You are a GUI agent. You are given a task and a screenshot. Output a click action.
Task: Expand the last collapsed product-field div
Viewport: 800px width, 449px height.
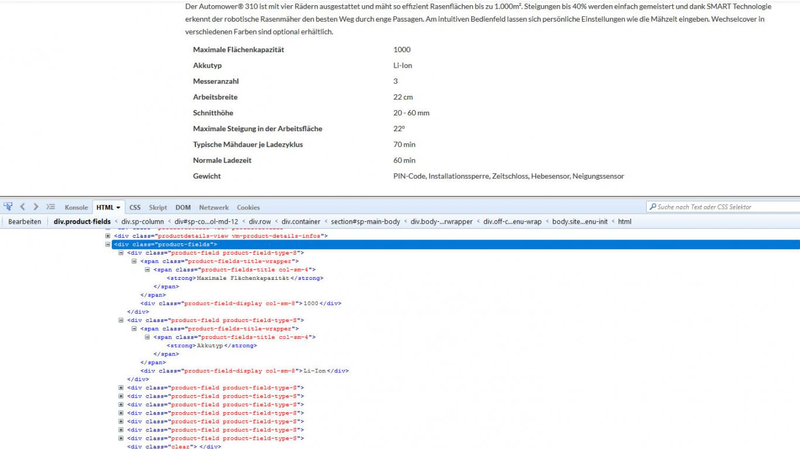click(x=121, y=438)
